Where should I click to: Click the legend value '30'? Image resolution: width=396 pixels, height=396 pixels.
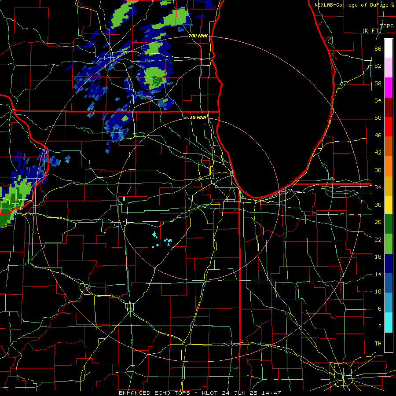tap(378, 205)
